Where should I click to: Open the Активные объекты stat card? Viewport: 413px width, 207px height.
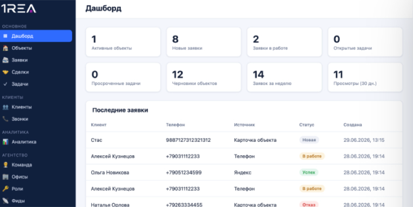pyautogui.click(x=123, y=42)
